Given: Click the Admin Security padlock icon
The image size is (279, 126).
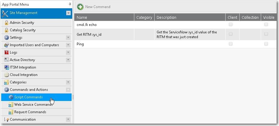Looking at the screenshot, I should 7,23.
